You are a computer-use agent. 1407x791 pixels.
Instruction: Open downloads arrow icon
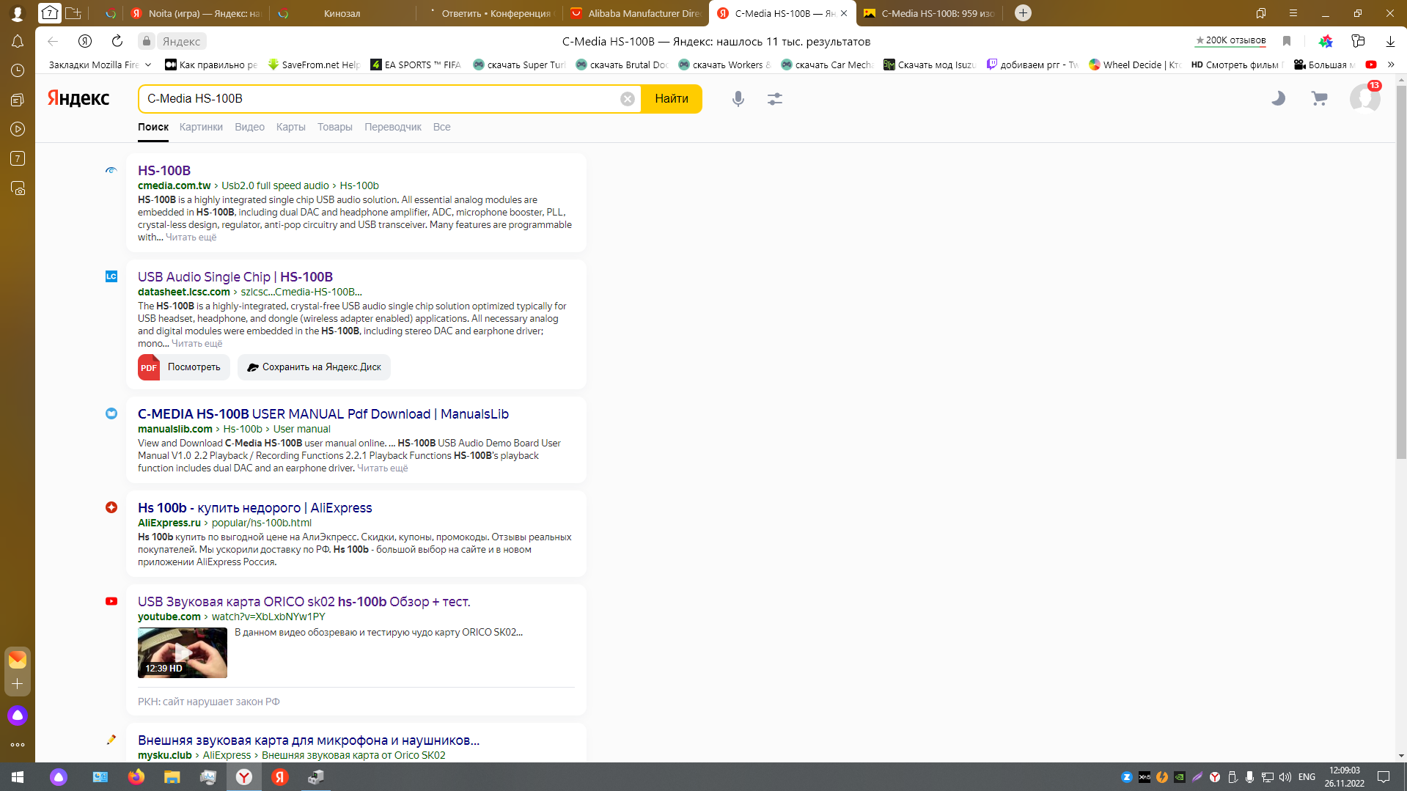[1390, 41]
